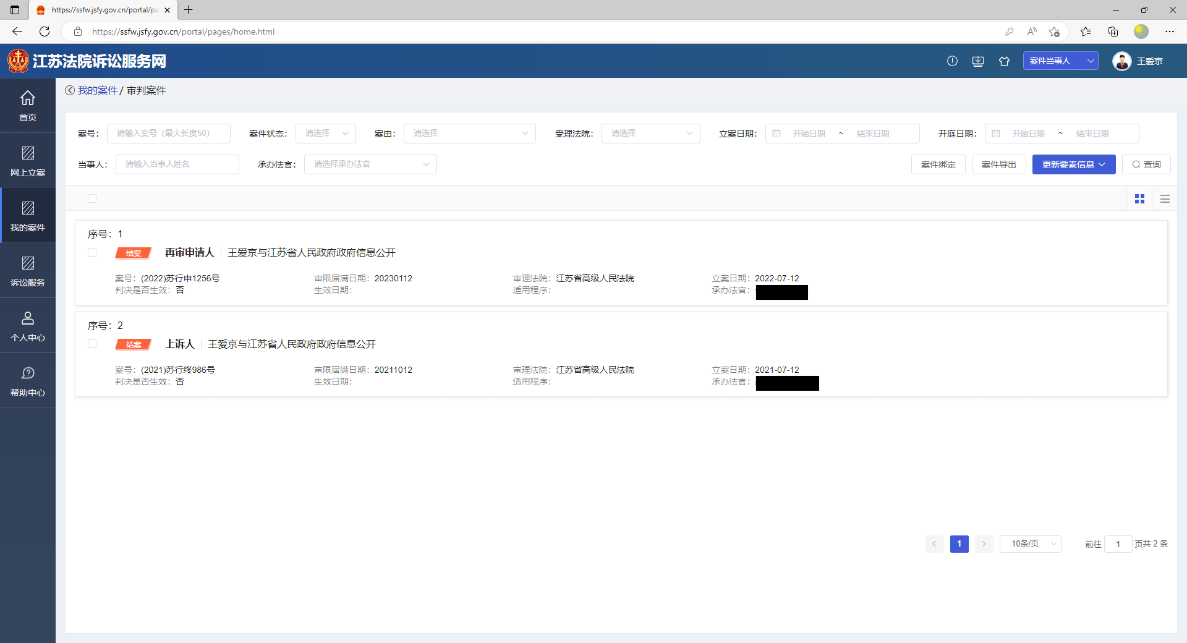This screenshot has width=1187, height=643.
Task: Refresh the page with browser reload icon
Action: coord(45,32)
